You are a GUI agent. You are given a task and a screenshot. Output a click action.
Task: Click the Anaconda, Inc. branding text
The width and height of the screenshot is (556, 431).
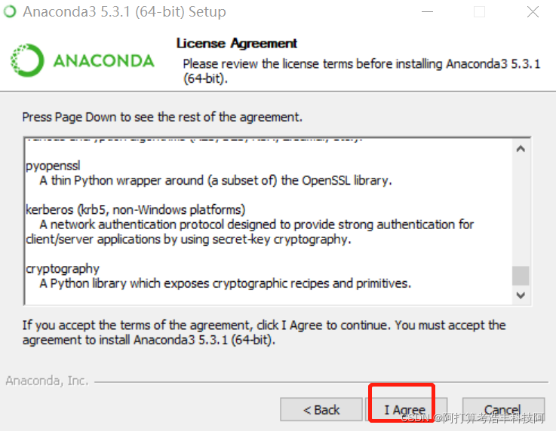click(47, 381)
